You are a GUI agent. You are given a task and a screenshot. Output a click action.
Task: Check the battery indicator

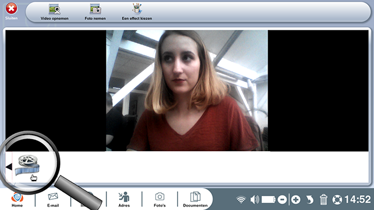[269, 200]
